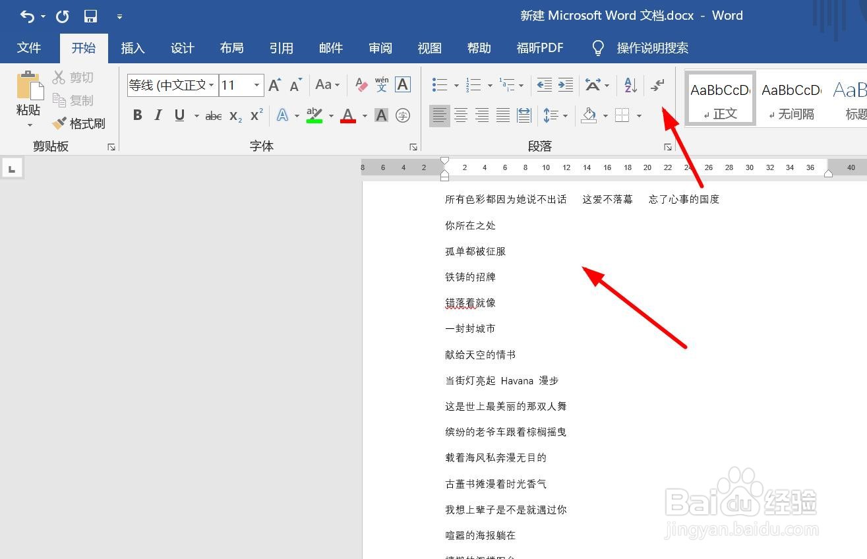This screenshot has height=559, width=867.
Task: Click the Phonetic Guide wén icon
Action: (382, 84)
